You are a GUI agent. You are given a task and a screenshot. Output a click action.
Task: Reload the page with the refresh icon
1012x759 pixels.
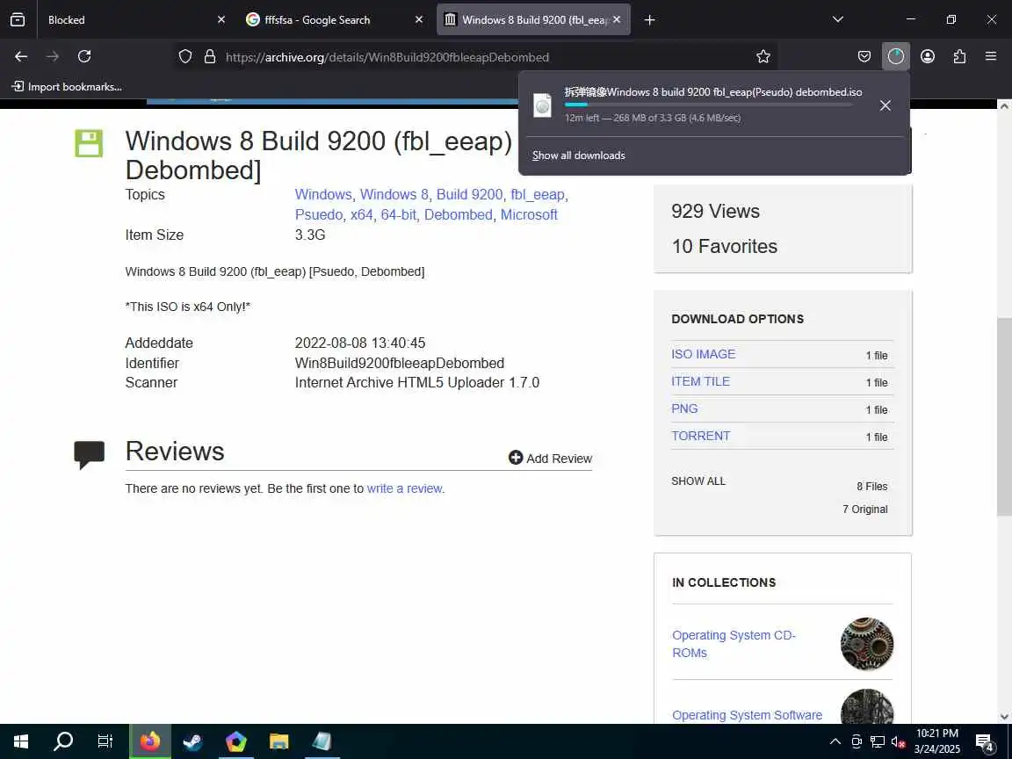(84, 57)
